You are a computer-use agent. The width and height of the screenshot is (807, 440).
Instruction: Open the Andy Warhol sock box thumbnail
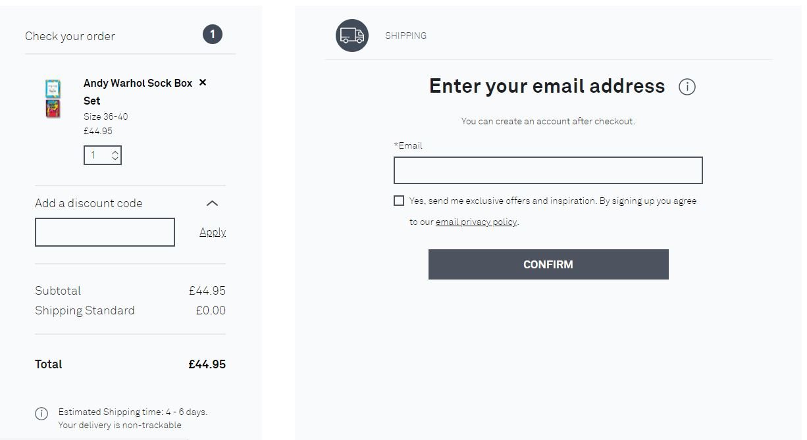click(x=53, y=99)
